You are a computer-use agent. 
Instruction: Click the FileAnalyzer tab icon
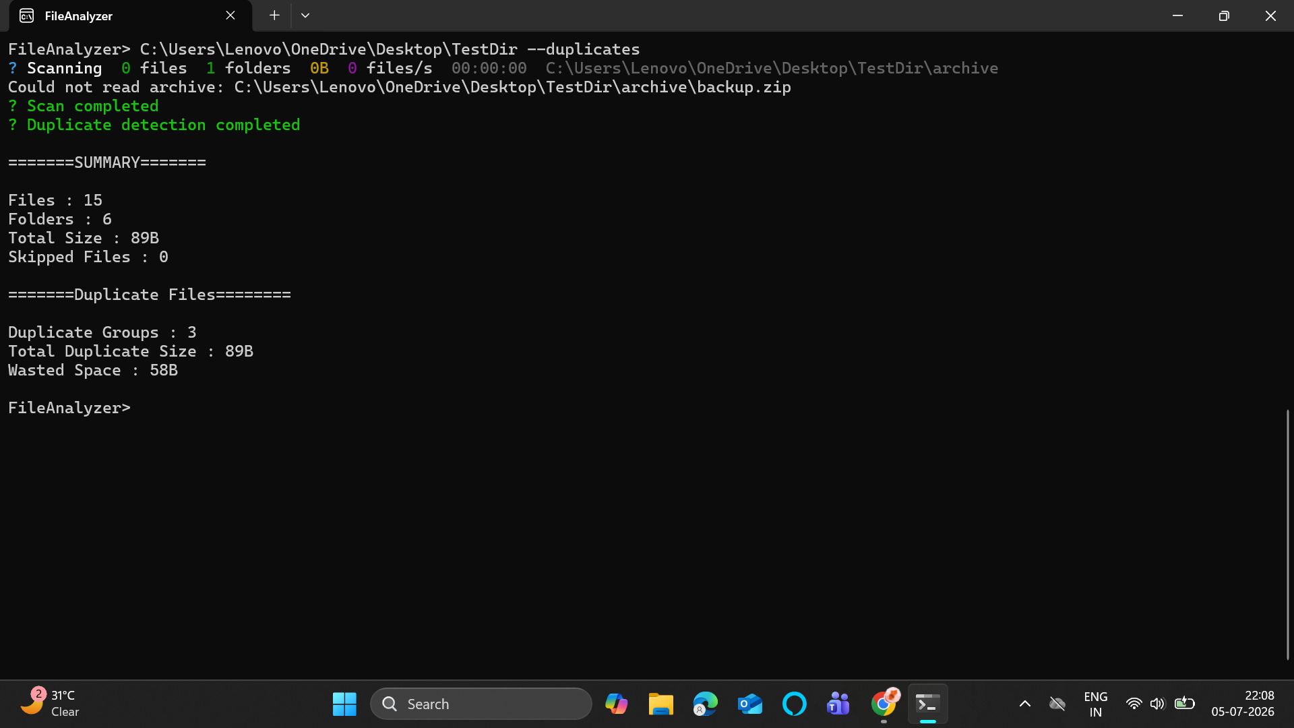point(27,16)
